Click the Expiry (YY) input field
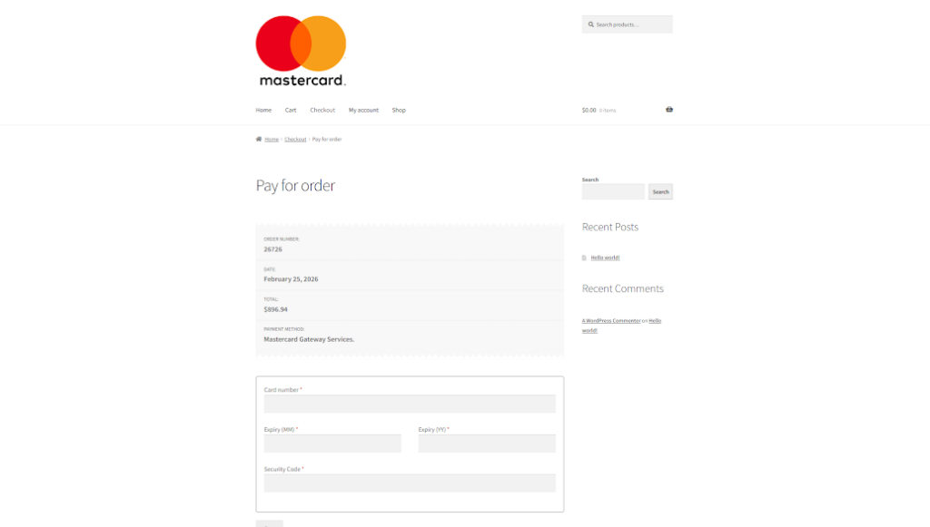The image size is (930, 527). pos(487,443)
